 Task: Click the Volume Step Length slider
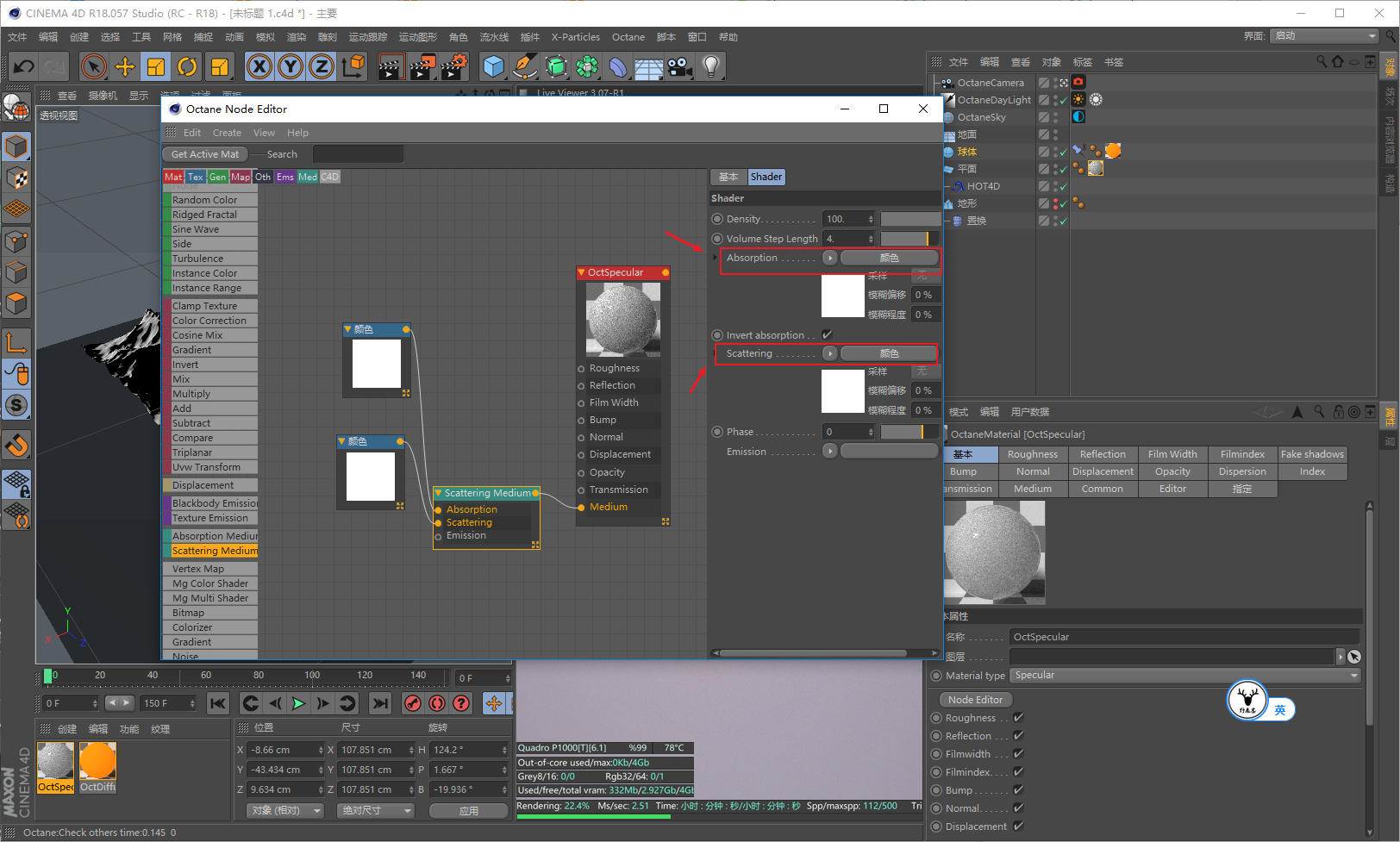909,239
